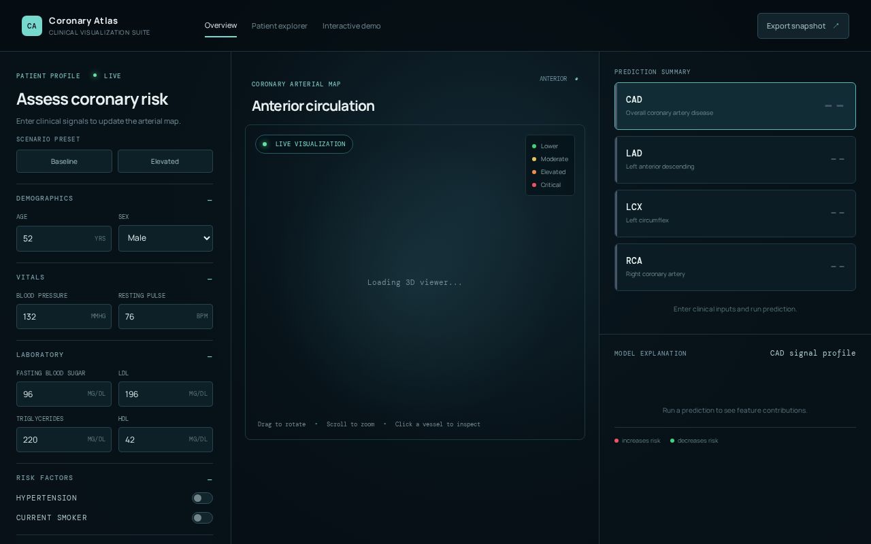
Task: Select the CAD prediction card
Action: tap(735, 106)
